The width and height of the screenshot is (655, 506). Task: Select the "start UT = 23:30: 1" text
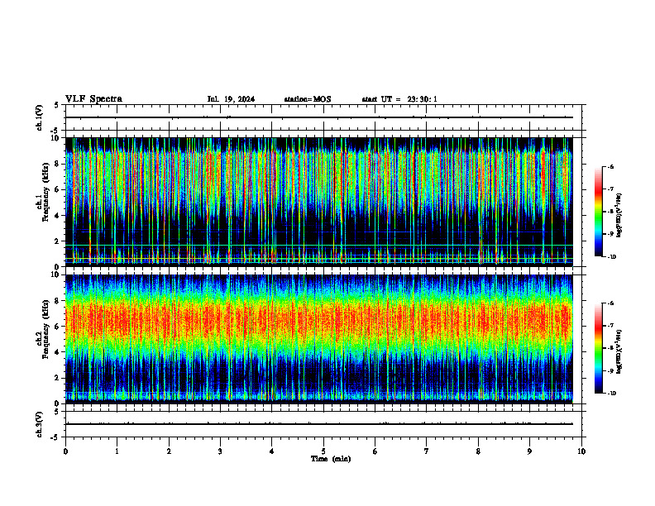399,99
